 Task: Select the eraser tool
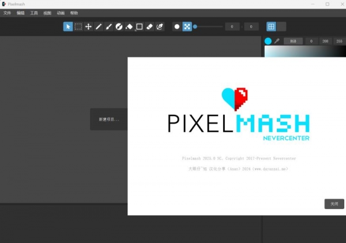pyautogui.click(x=149, y=26)
